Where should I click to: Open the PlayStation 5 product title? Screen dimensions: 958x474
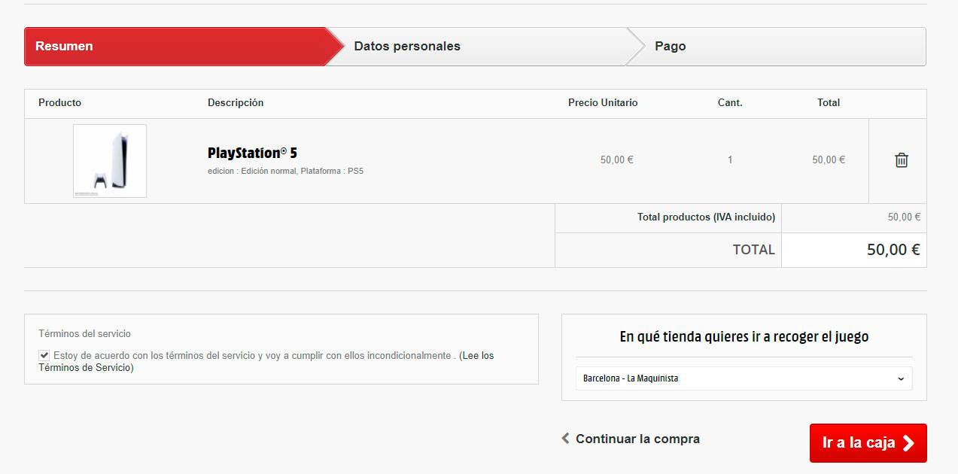(252, 153)
